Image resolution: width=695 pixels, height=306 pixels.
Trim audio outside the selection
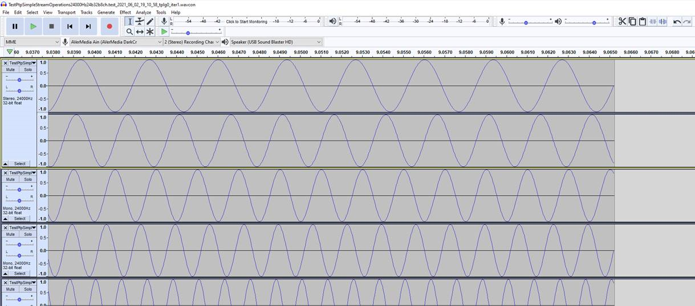(653, 22)
